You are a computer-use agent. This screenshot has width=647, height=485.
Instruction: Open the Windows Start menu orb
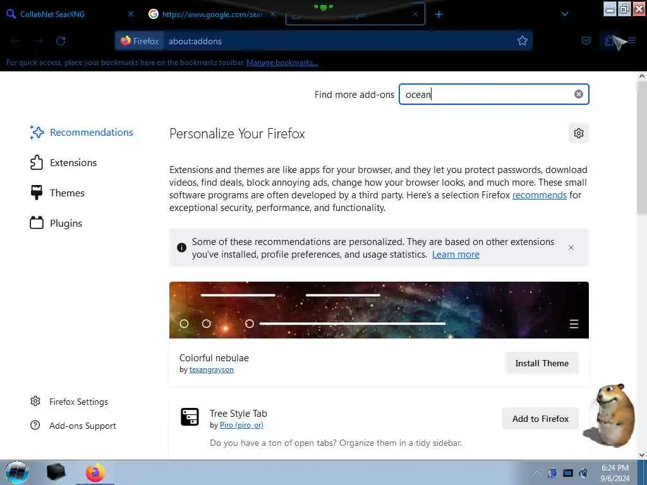[x=17, y=472]
